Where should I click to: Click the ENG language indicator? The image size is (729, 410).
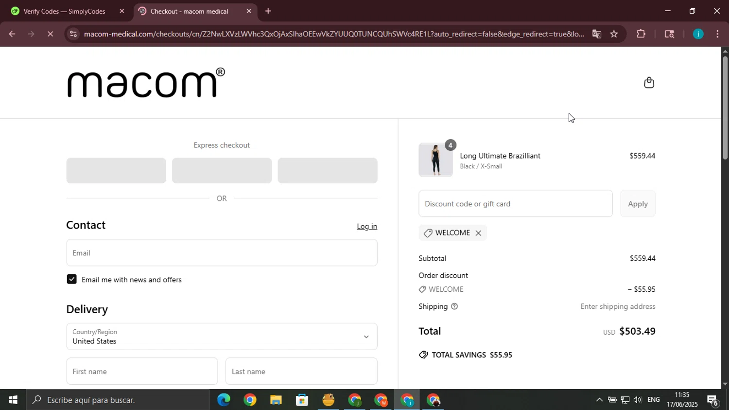[654, 400]
